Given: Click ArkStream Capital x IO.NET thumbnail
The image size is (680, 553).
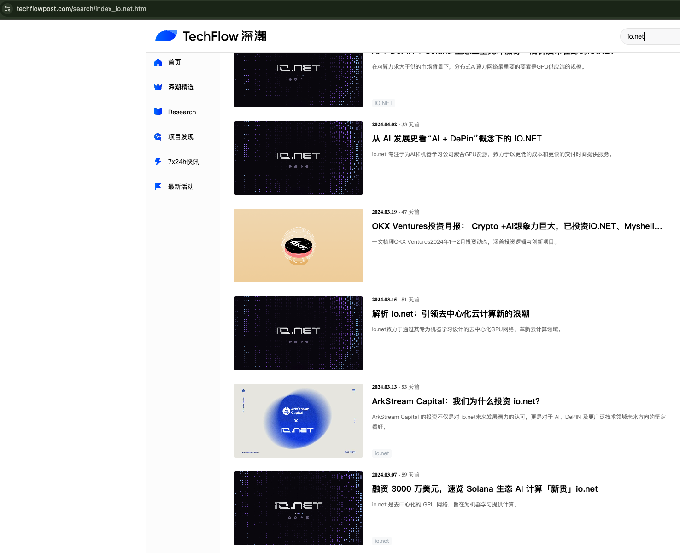Looking at the screenshot, I should coord(299,421).
